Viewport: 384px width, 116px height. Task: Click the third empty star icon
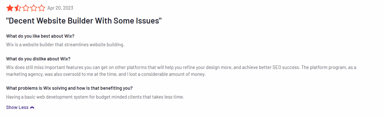coord(26,8)
